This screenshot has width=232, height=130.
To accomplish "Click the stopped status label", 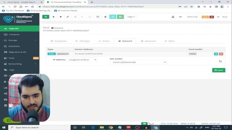I will [x=57, y=28].
